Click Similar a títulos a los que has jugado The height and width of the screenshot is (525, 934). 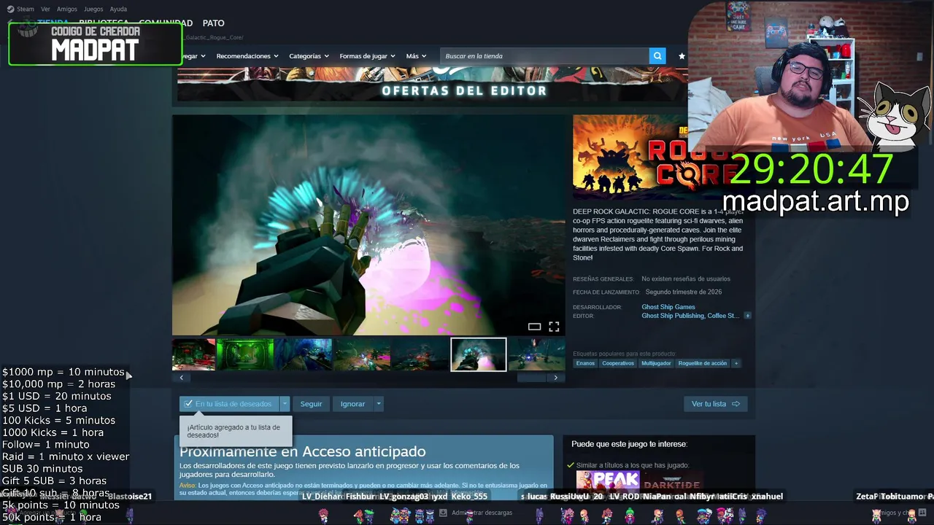(x=633, y=465)
